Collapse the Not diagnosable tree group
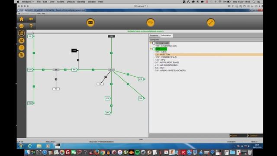277x156 pixels. [151, 43]
